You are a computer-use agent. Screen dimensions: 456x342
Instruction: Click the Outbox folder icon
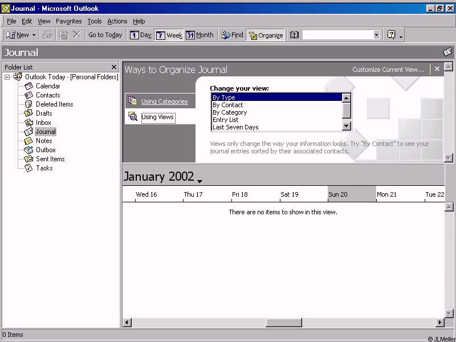point(29,150)
